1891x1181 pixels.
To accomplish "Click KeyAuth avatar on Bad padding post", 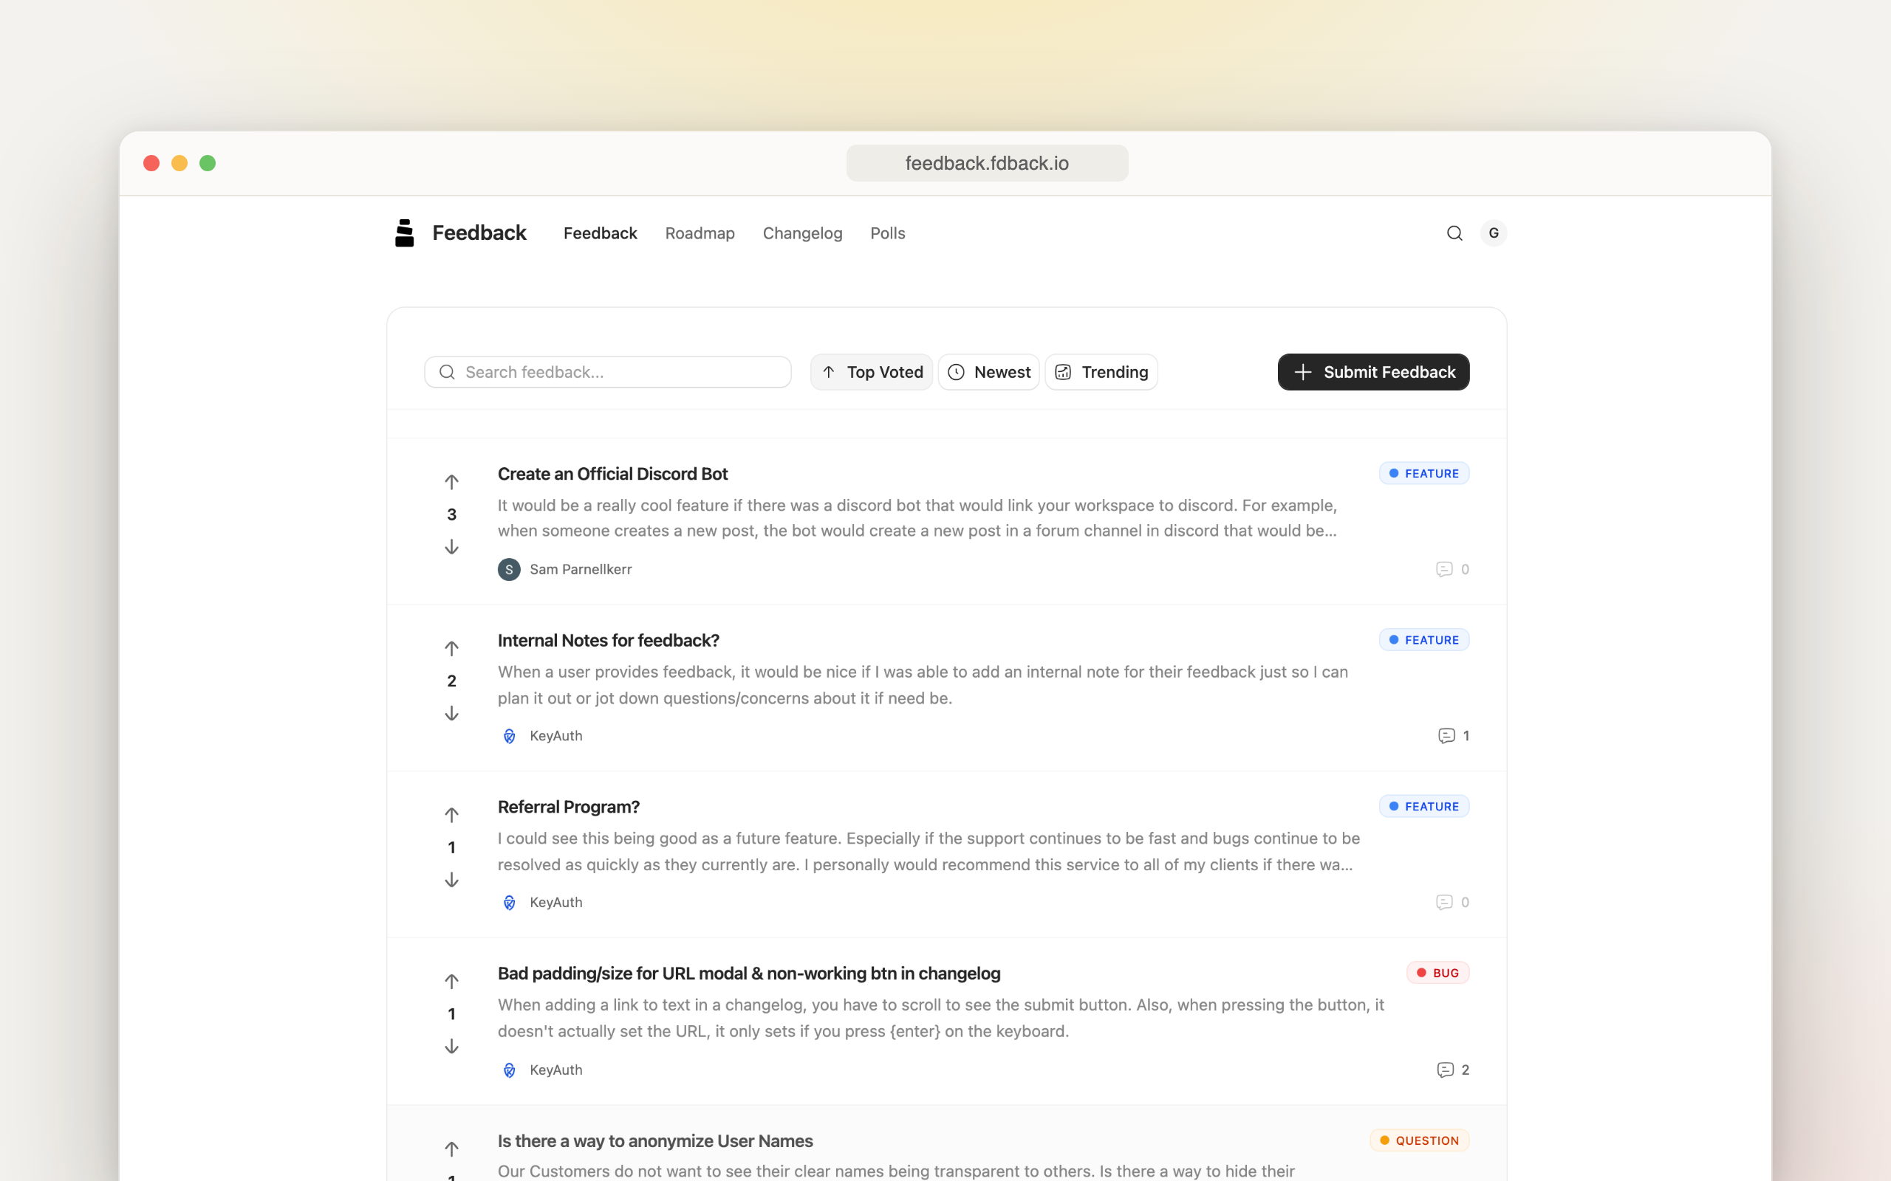I will 509,1070.
